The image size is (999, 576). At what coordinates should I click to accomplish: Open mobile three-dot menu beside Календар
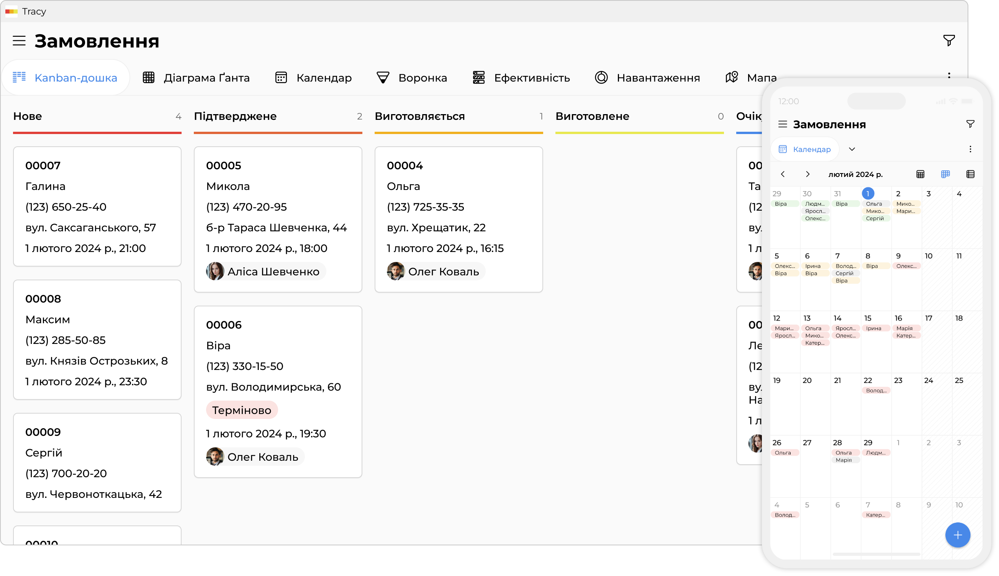(970, 149)
